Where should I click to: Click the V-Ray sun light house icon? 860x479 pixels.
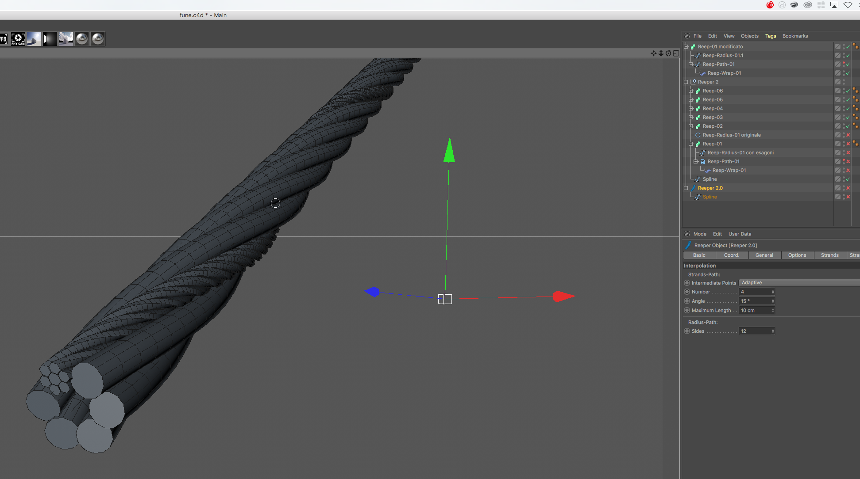click(34, 39)
